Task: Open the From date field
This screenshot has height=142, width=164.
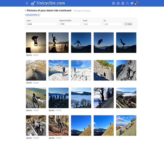Action: coord(92,24)
